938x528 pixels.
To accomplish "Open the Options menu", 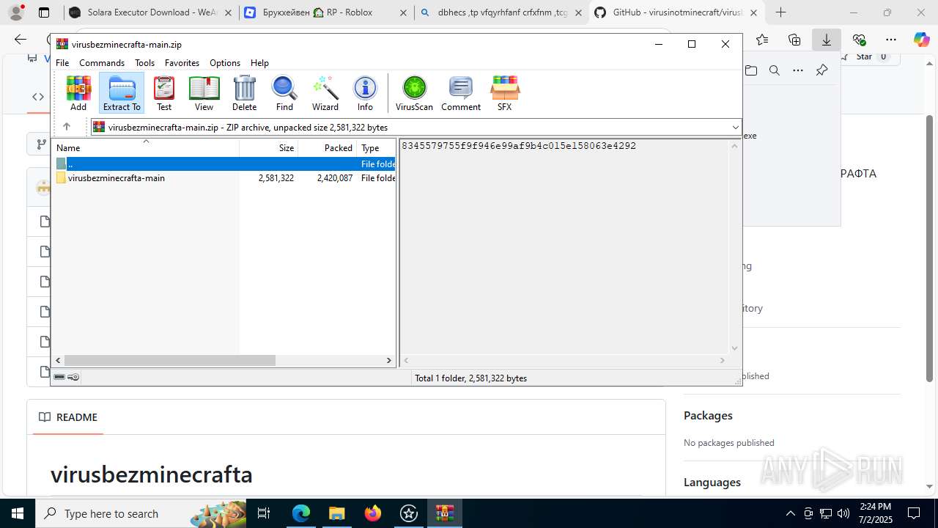I will point(225,63).
